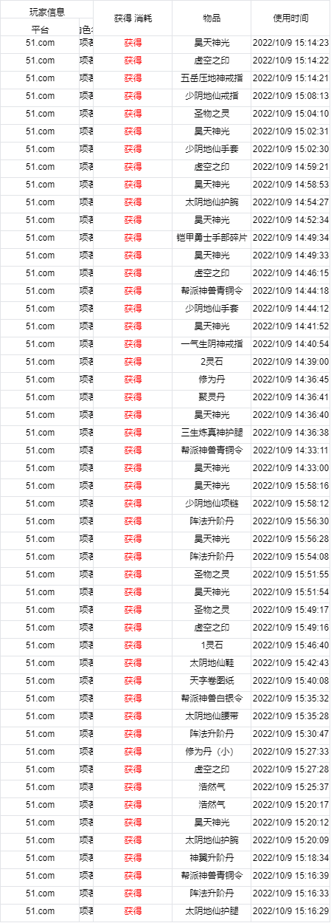Click the 1灵石 item cell
Screen dimensions: 331x923
(212, 645)
